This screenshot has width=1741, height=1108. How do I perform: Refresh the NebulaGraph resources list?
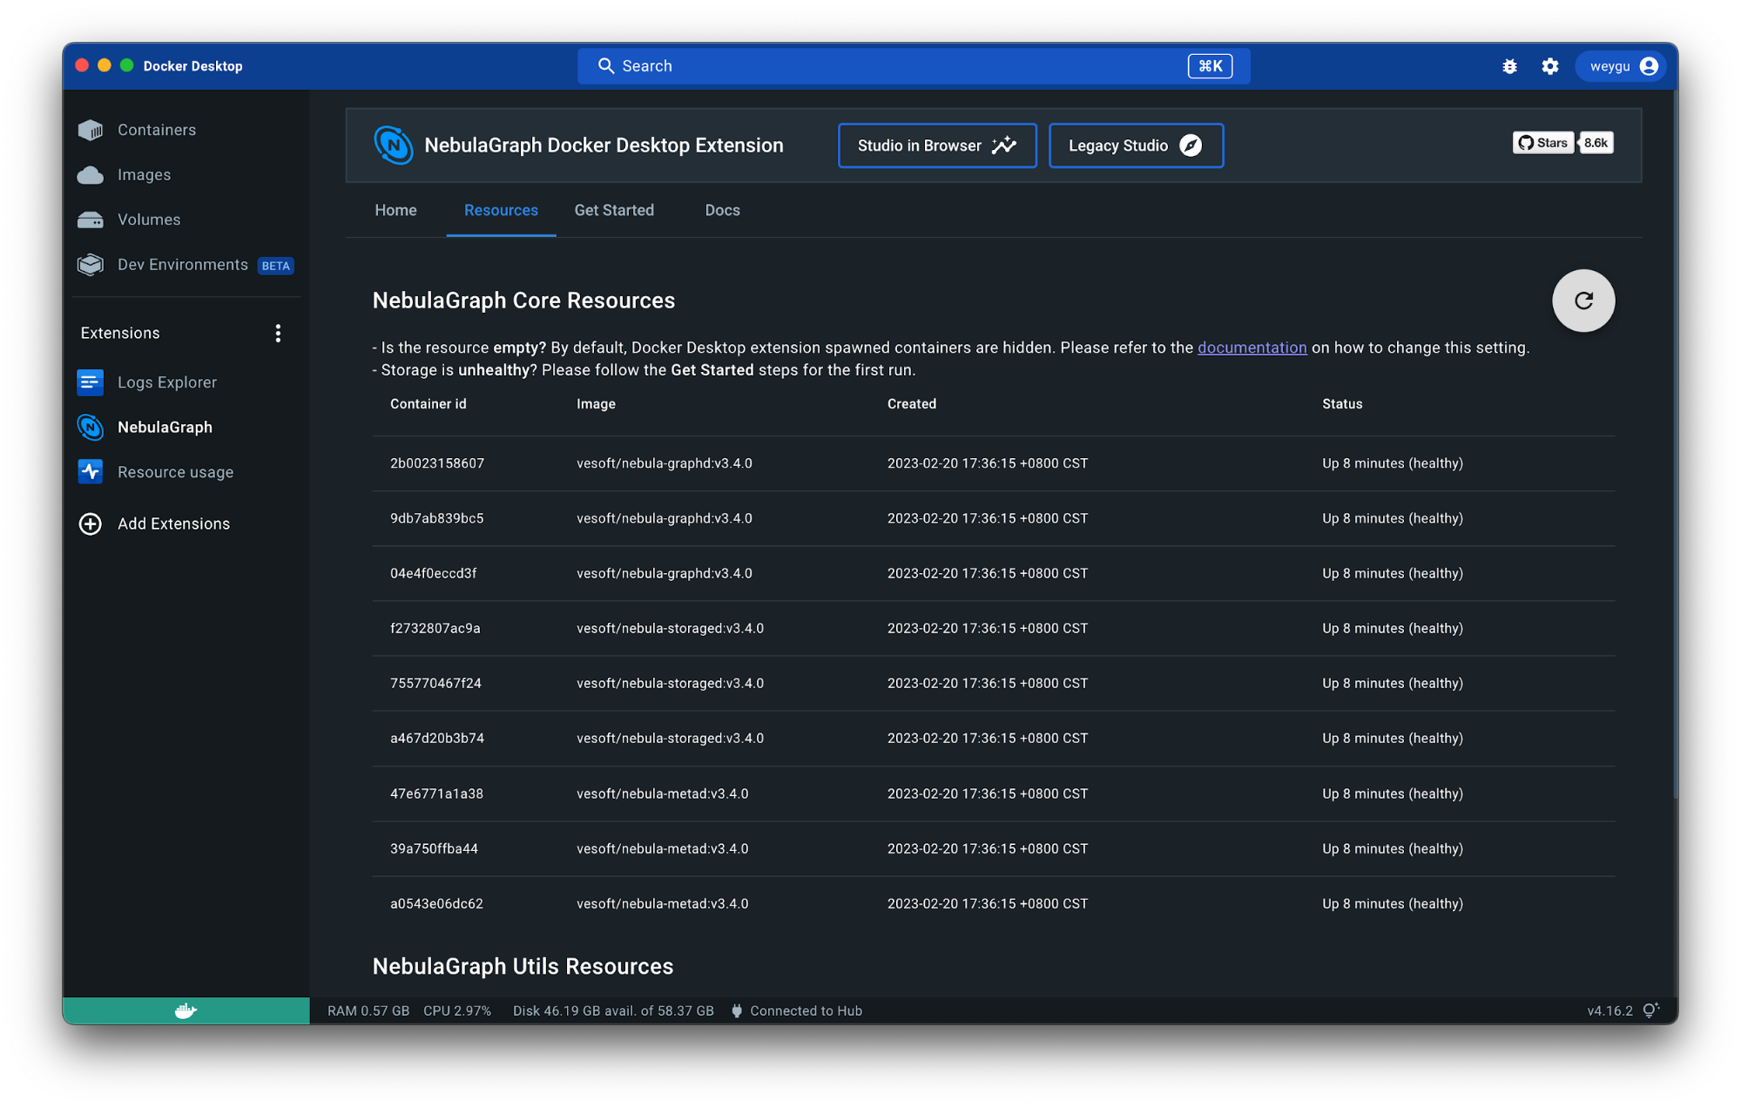pos(1583,301)
